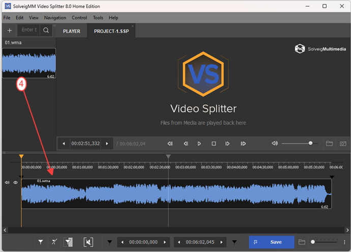
Task: Set the right marker position arrow
Action: pos(235,242)
